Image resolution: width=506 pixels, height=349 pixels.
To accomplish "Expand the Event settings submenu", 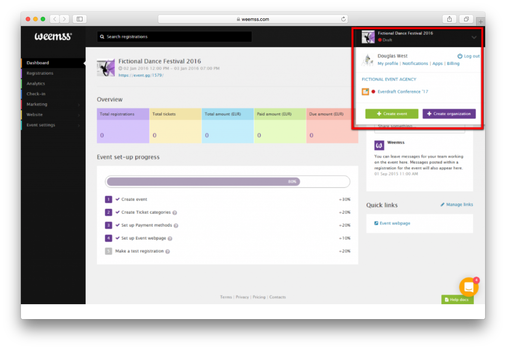I will (x=79, y=125).
